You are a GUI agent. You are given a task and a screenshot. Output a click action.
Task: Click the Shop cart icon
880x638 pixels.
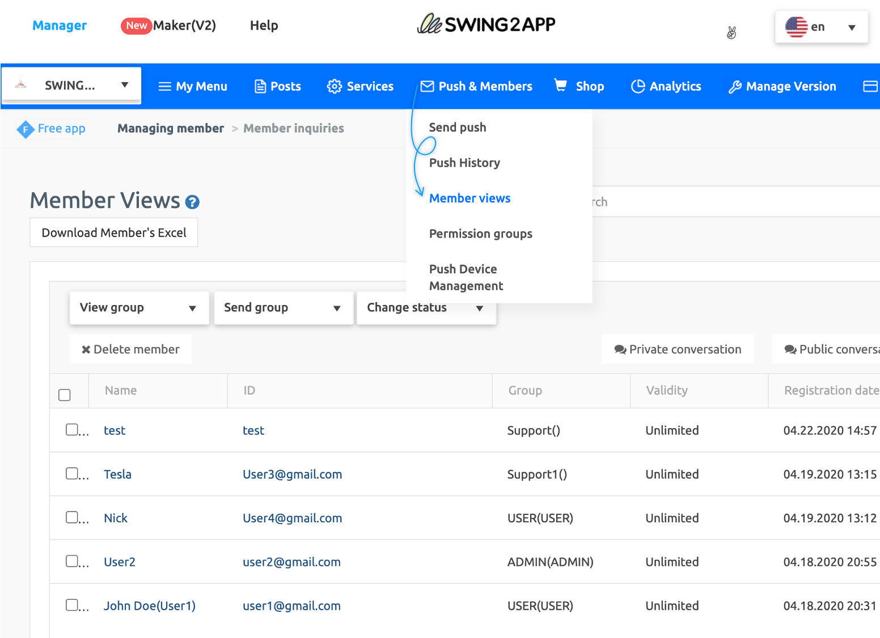tap(560, 86)
